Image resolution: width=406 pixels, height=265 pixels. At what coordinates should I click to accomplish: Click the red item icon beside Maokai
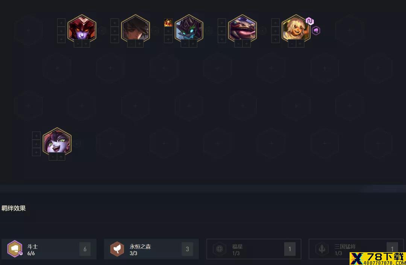[x=168, y=23]
